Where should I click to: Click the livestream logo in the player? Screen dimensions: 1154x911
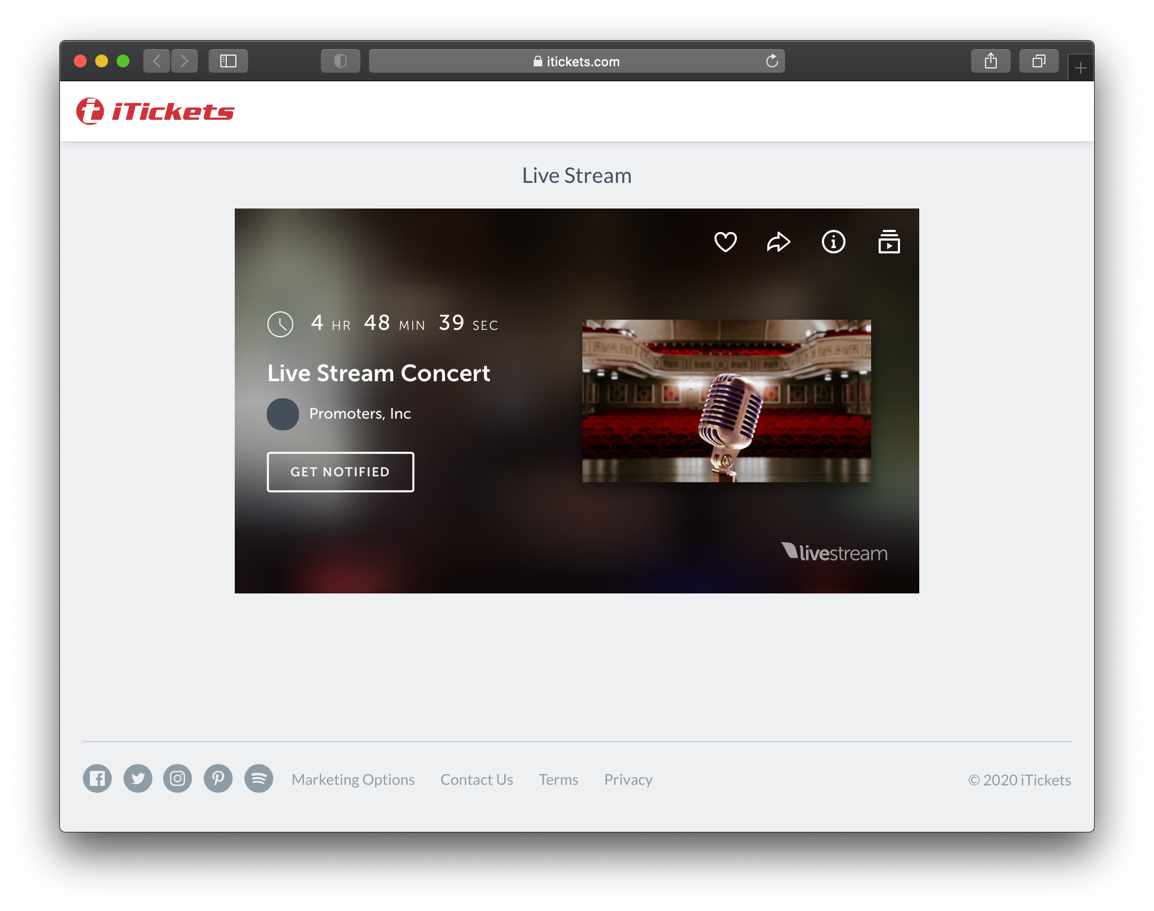pos(834,552)
